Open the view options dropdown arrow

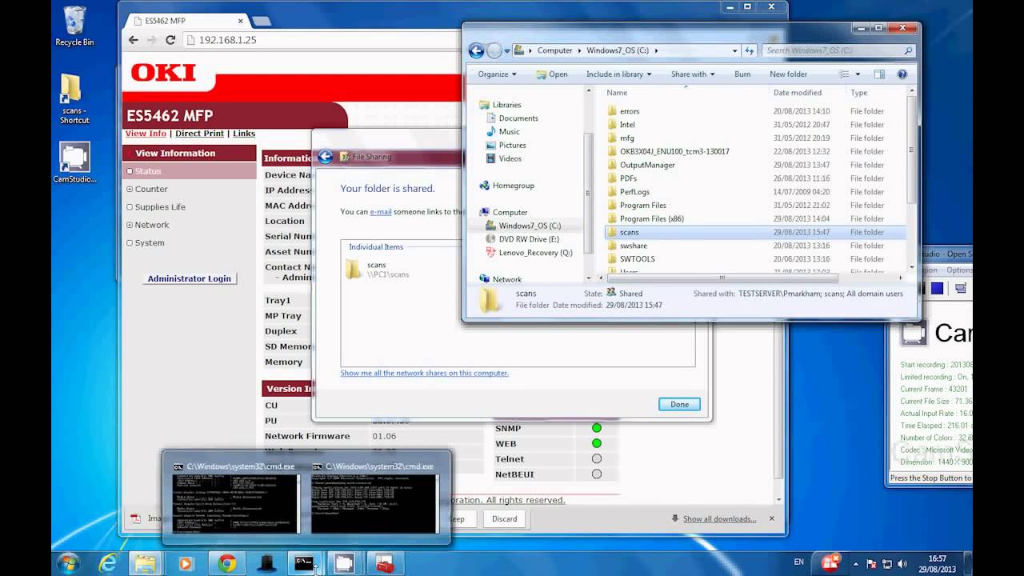coord(858,74)
